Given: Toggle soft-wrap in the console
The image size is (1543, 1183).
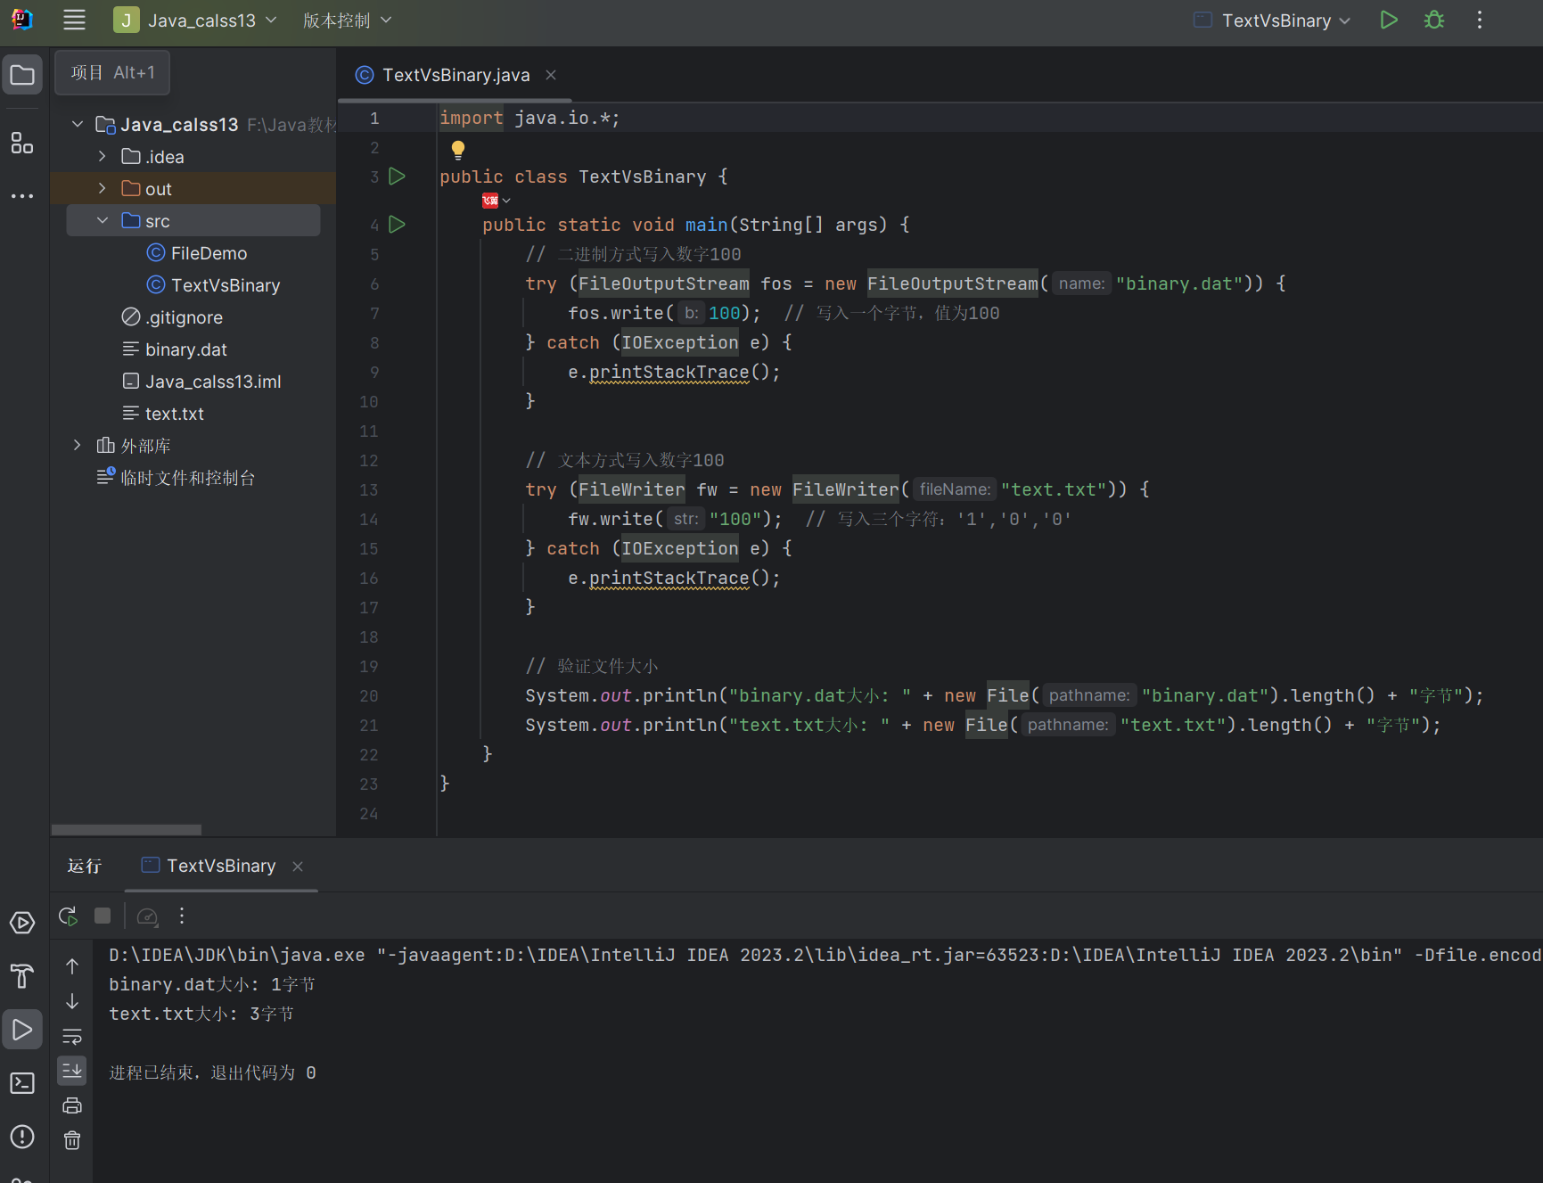Looking at the screenshot, I should (72, 1036).
